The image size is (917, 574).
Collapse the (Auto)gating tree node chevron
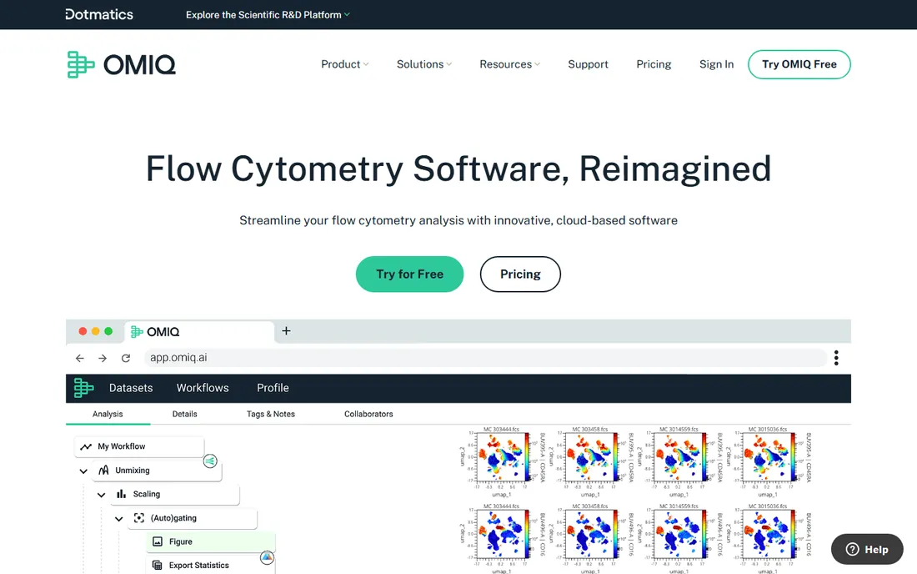coord(118,519)
